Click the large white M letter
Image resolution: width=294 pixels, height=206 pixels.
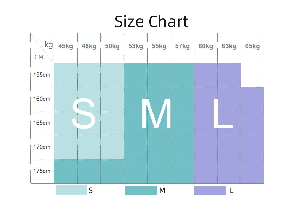pyautogui.click(x=156, y=114)
